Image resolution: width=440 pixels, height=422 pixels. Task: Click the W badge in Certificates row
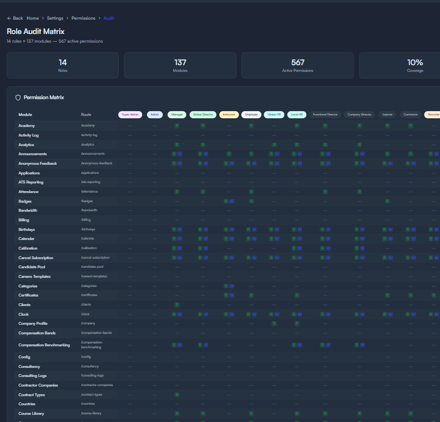(232, 295)
